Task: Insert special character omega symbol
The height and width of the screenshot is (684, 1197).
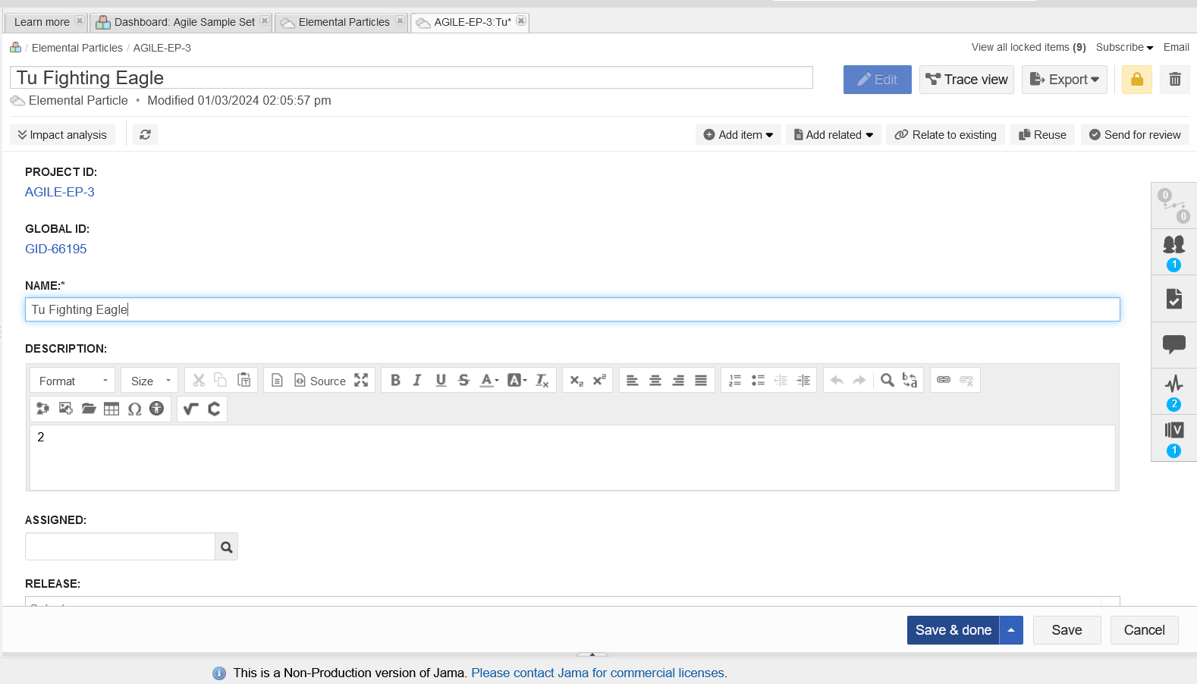Action: [x=134, y=409]
